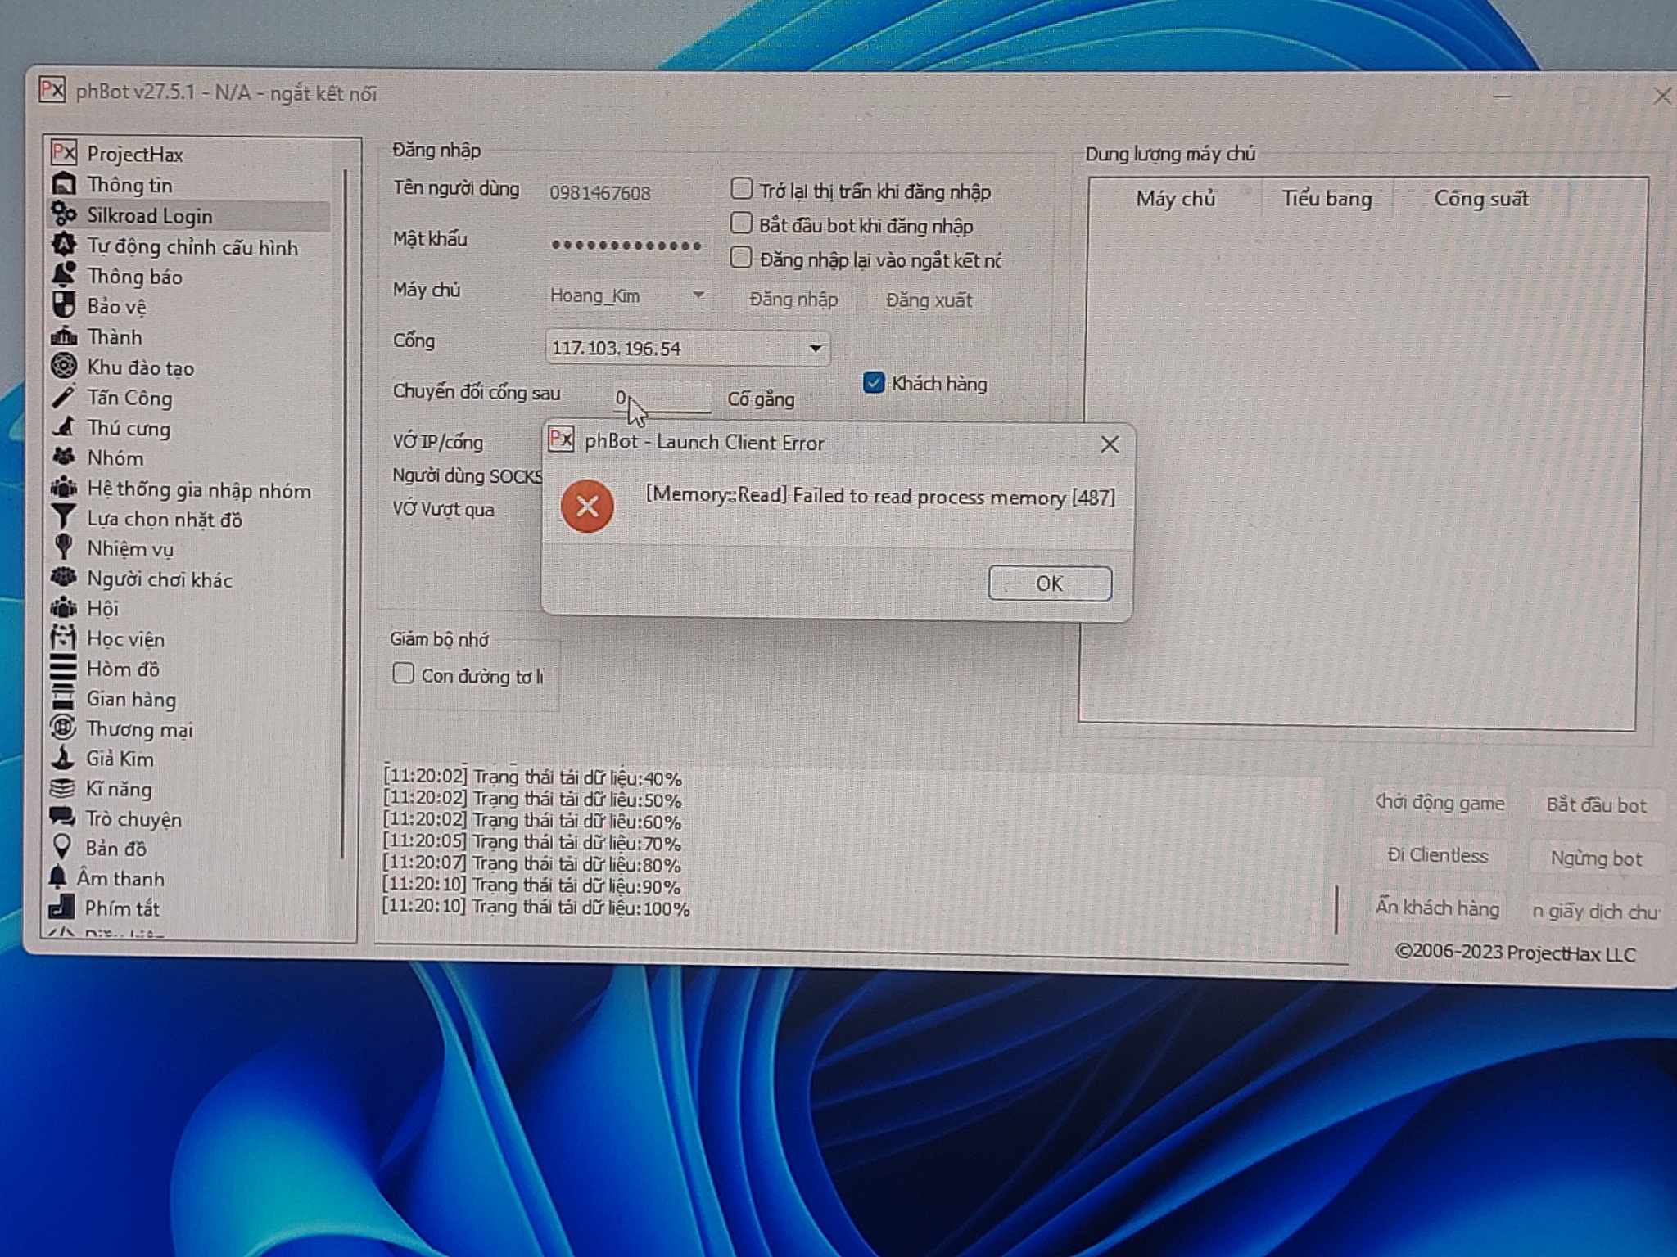This screenshot has width=1677, height=1257.
Task: Enable Bắt đầu bot khi đăng nhập
Action: pos(741,223)
